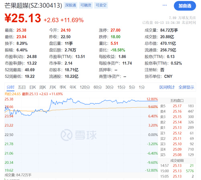Select the 买2 order row at 25.11

(177, 138)
